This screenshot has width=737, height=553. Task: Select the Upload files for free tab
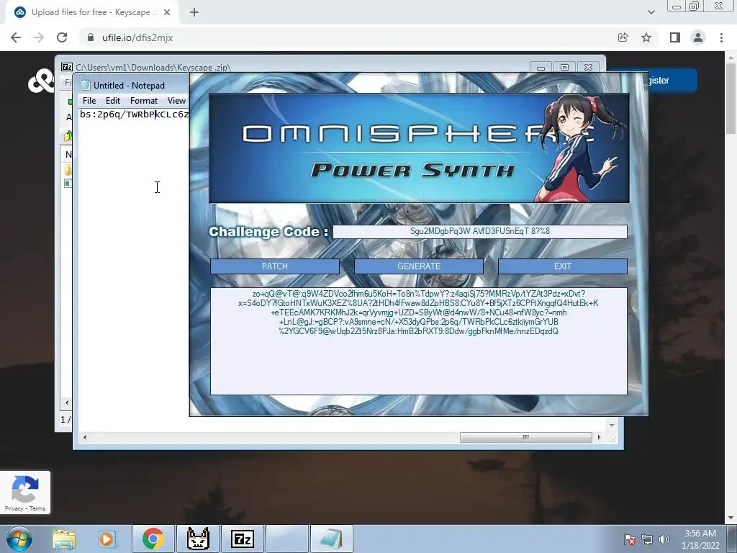[91, 12]
